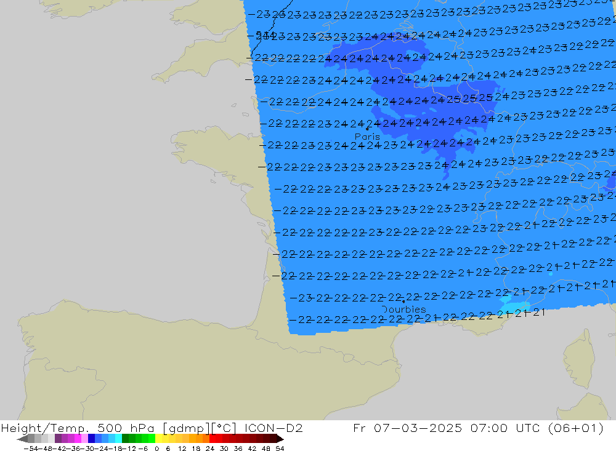Click the '54' legend maximum value
This screenshot has width=616, height=451.
pyautogui.click(x=280, y=449)
